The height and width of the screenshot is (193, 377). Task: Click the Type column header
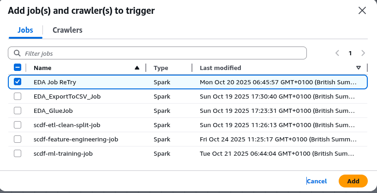pos(161,68)
